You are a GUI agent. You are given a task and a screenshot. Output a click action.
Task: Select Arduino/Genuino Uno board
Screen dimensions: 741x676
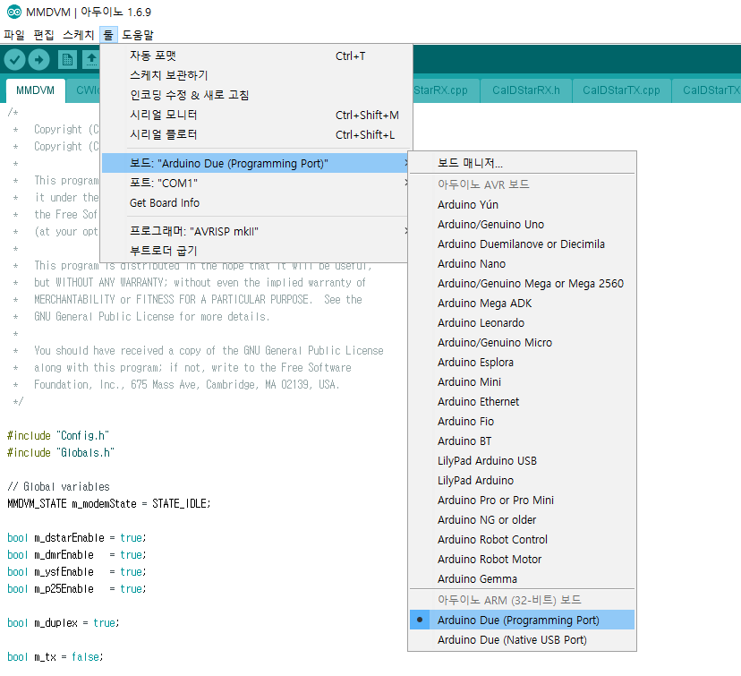tap(522, 225)
